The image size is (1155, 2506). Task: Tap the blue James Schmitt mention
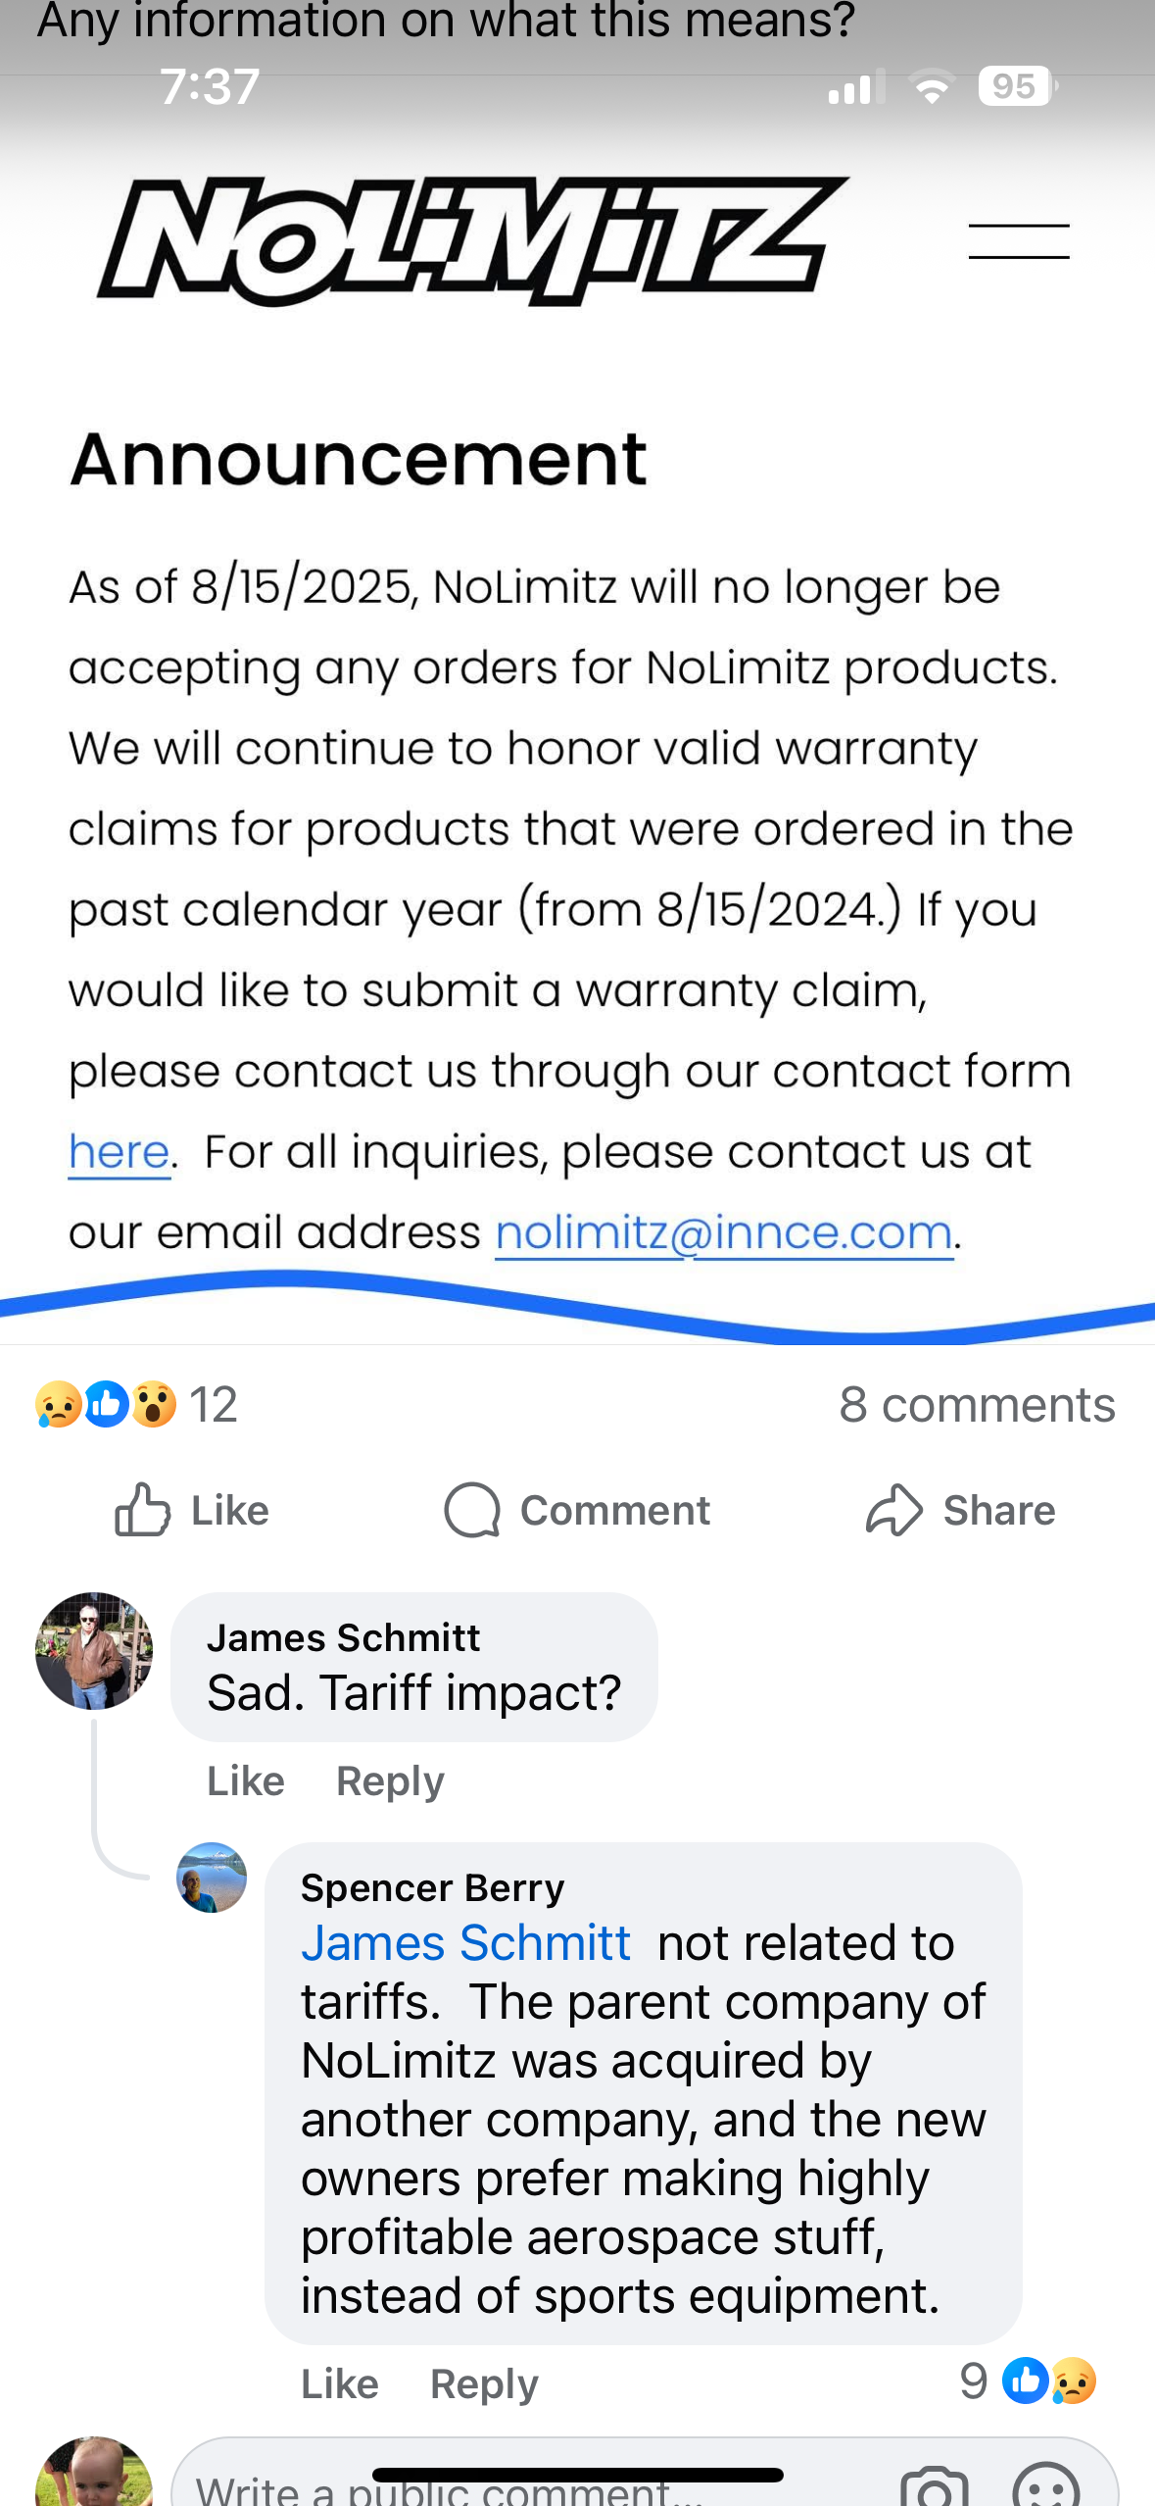point(465,1942)
